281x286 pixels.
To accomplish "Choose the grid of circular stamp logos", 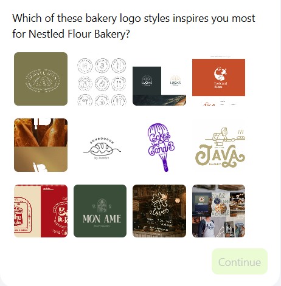I will pos(100,79).
